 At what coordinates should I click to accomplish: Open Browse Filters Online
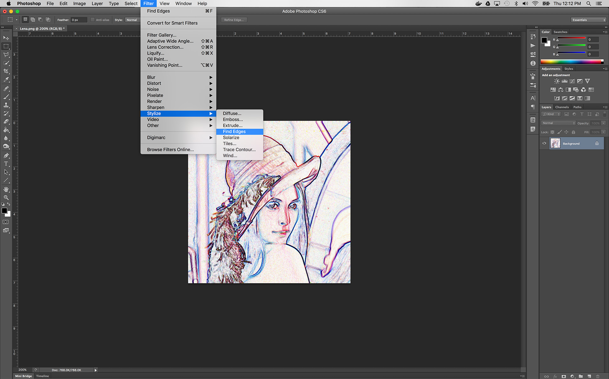pos(170,149)
